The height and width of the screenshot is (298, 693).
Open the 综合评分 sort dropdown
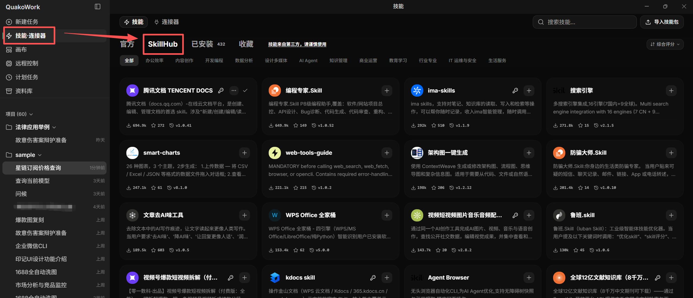pos(665,45)
